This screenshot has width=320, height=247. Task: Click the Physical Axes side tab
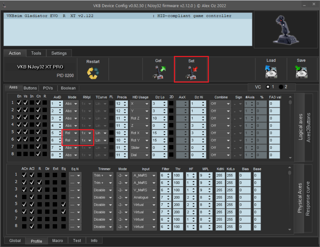300,198
